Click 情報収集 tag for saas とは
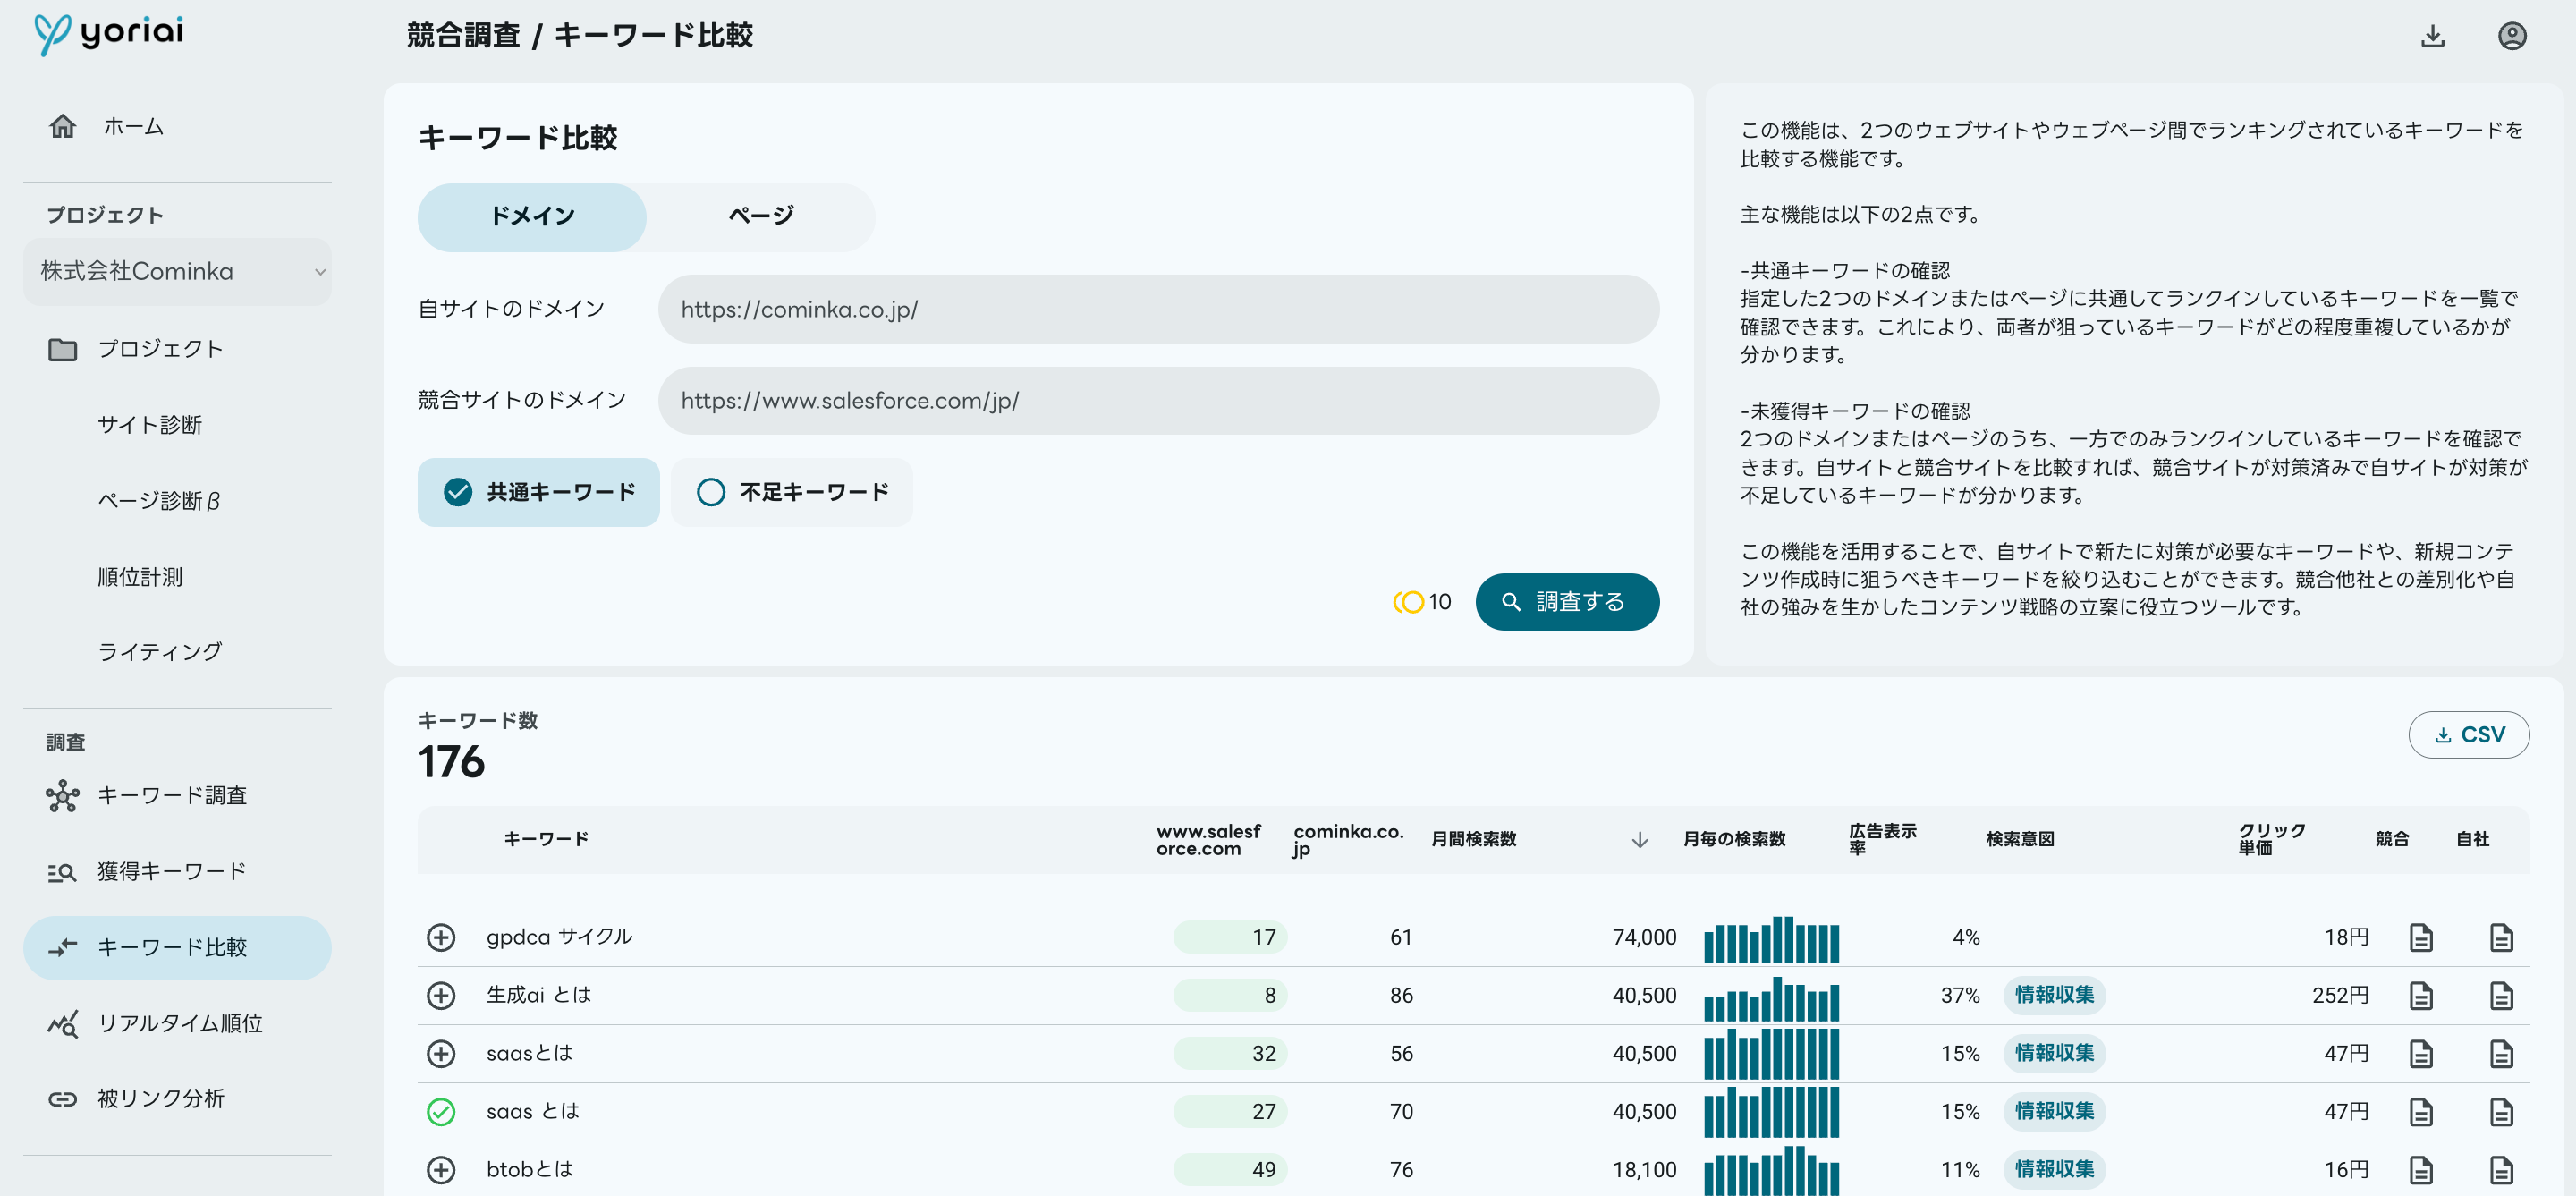Viewport: 2576px width, 1196px height. (2054, 1111)
